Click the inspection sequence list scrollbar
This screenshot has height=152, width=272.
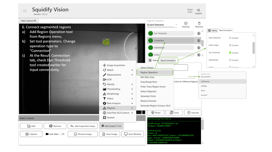click(x=202, y=43)
